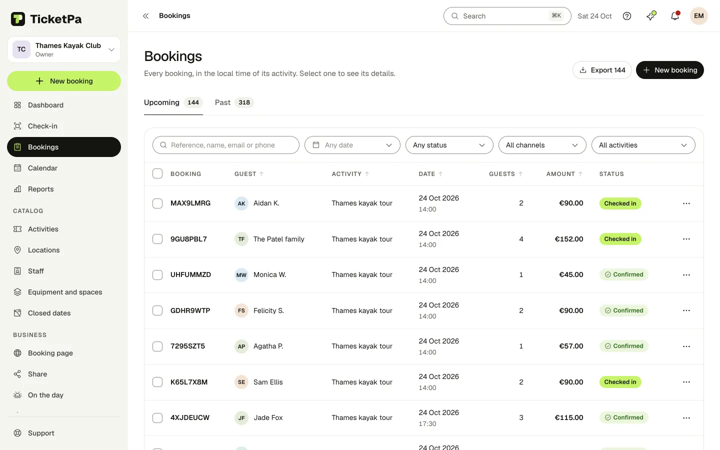Viewport: 720px width, 450px height.
Task: Open the Any status filter dropdown
Action: 449,145
